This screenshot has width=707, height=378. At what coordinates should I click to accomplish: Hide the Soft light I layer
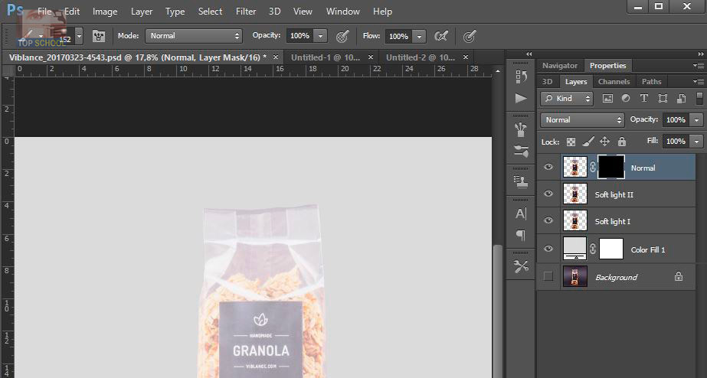coord(548,220)
